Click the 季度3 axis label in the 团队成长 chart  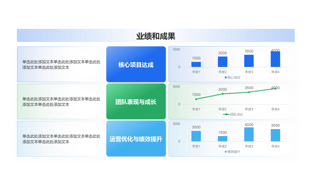249,109
